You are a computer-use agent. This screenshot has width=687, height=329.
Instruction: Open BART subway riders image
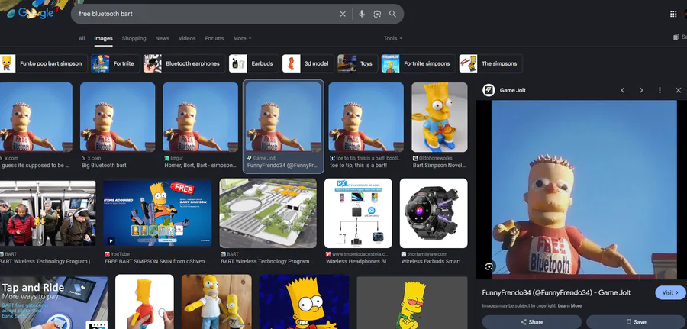[x=48, y=213]
